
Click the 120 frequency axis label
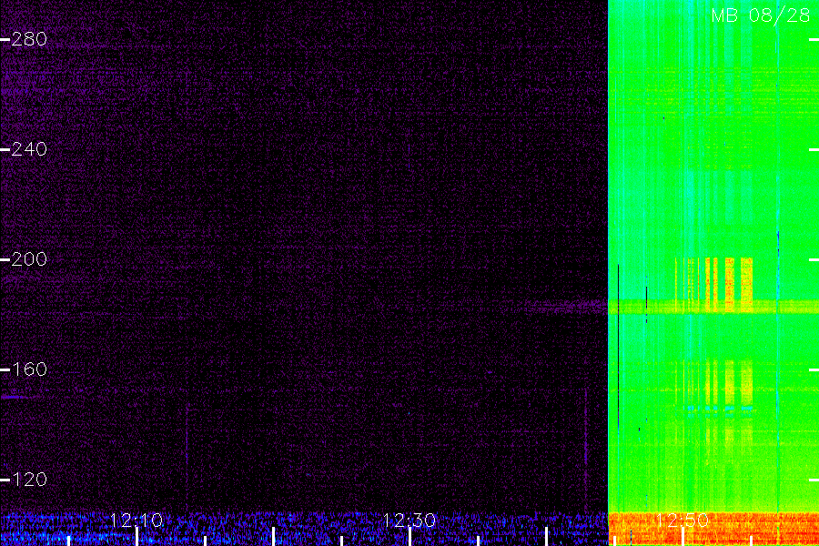pos(29,480)
